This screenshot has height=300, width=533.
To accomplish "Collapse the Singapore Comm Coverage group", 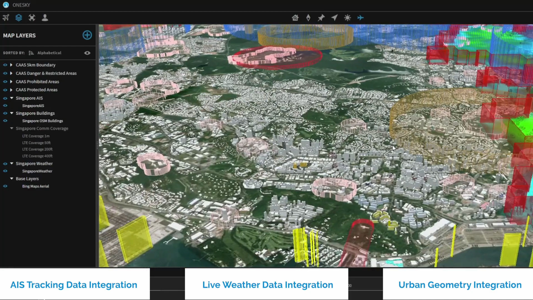I will [x=12, y=128].
